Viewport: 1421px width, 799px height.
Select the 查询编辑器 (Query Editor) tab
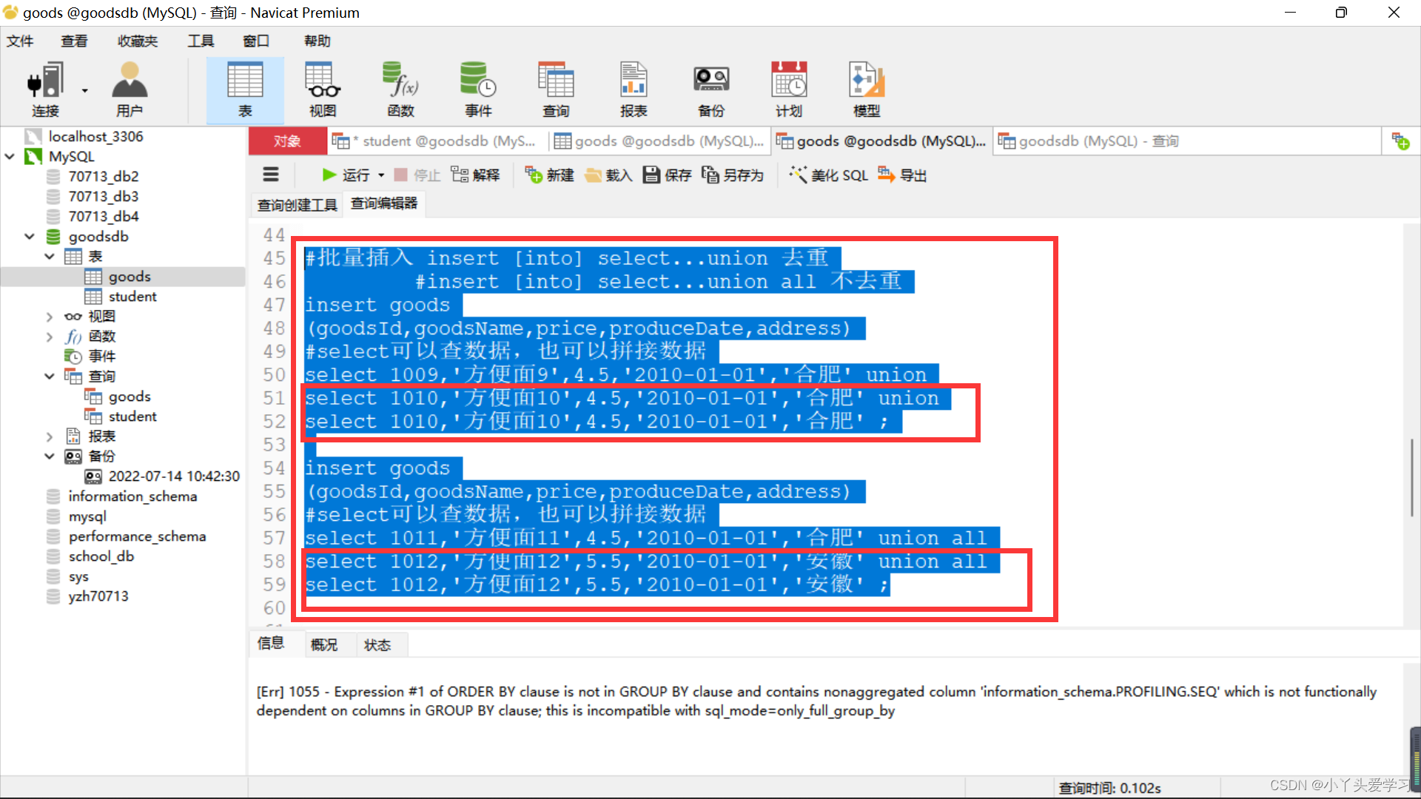tap(384, 203)
